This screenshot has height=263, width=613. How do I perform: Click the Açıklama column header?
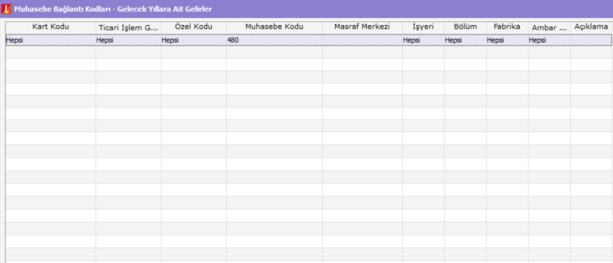point(591,27)
